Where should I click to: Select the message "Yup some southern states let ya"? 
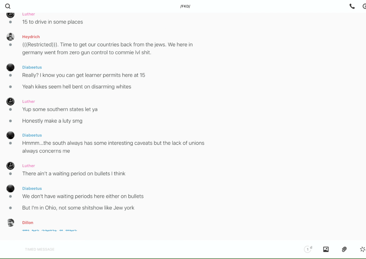(60, 110)
